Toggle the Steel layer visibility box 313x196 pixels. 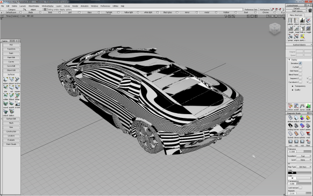(255, 12)
